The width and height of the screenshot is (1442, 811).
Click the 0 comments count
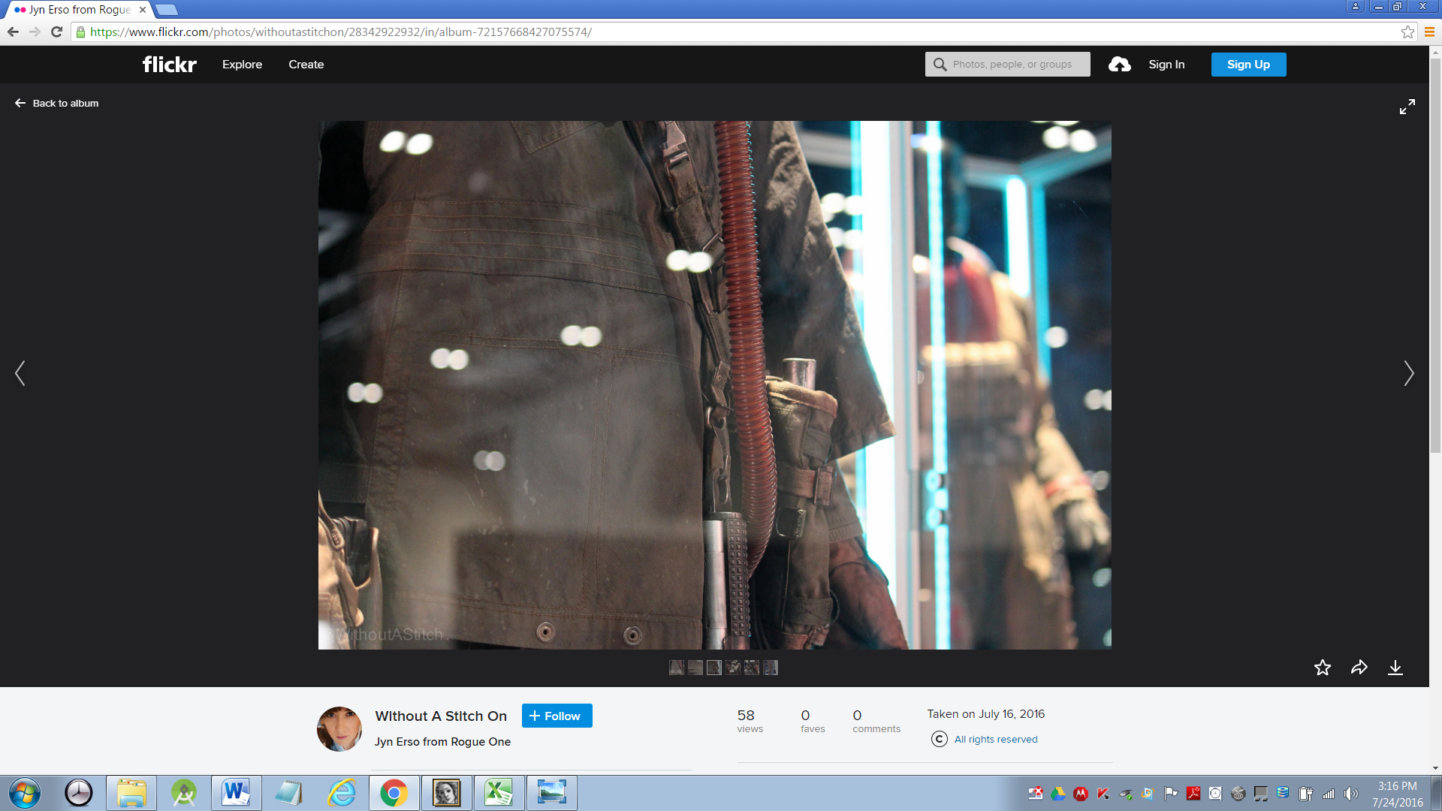pos(876,721)
